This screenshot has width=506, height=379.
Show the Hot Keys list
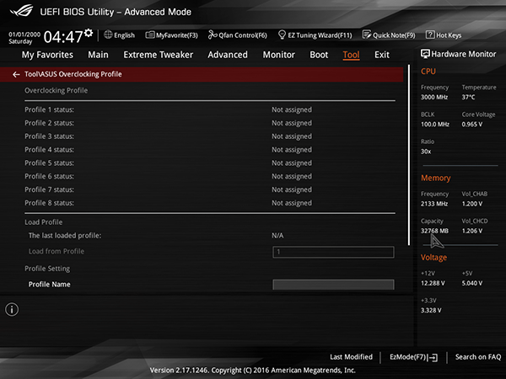(x=449, y=35)
